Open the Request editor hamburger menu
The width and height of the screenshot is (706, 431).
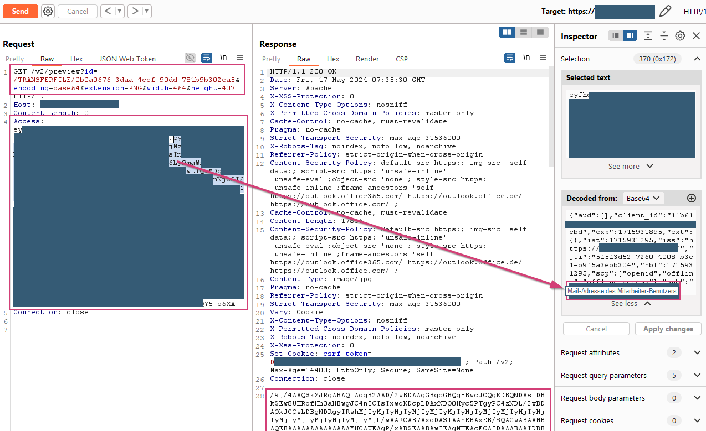240,58
